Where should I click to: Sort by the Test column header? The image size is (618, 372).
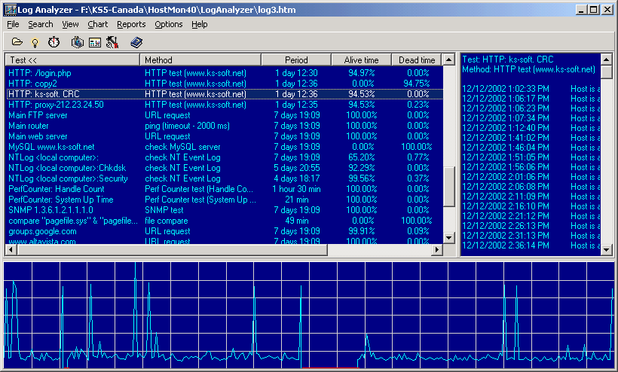pos(72,59)
